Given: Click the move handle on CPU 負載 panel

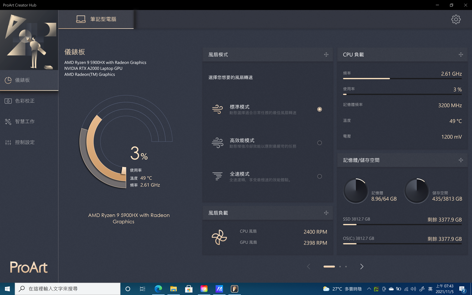Looking at the screenshot, I should point(460,55).
